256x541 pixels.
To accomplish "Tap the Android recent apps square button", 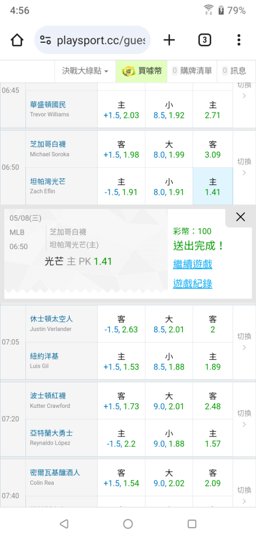I will (x=192, y=524).
